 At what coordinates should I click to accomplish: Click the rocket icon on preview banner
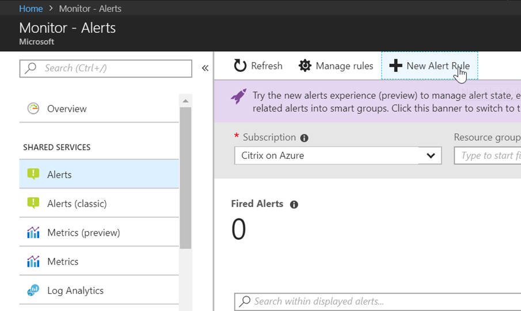pos(238,97)
